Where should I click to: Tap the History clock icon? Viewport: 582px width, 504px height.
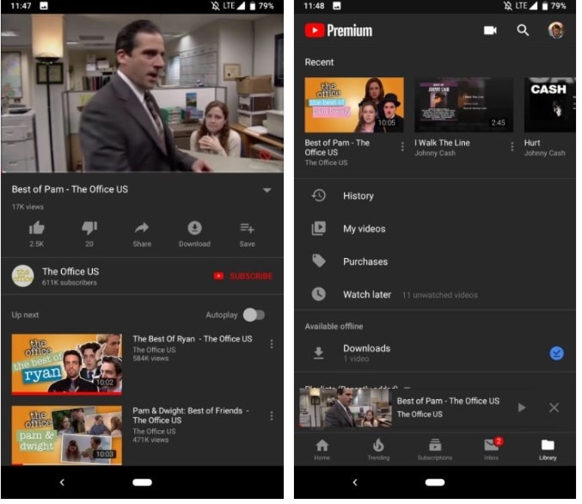(x=318, y=195)
